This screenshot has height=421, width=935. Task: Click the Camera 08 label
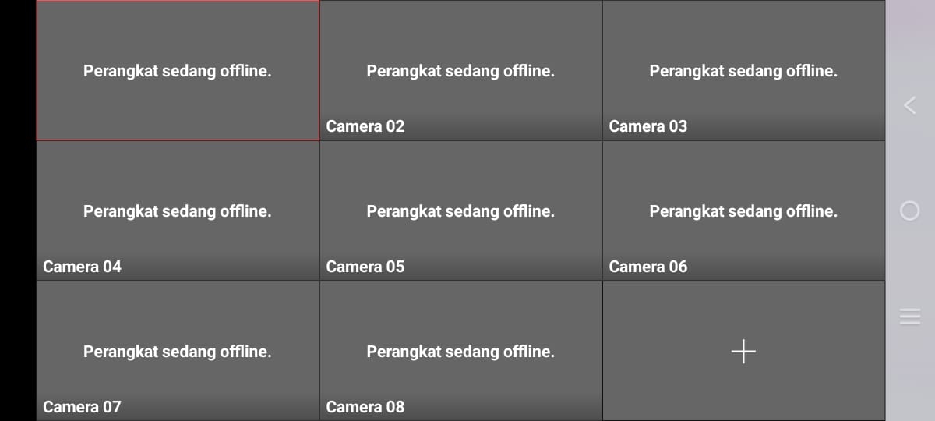coord(365,407)
